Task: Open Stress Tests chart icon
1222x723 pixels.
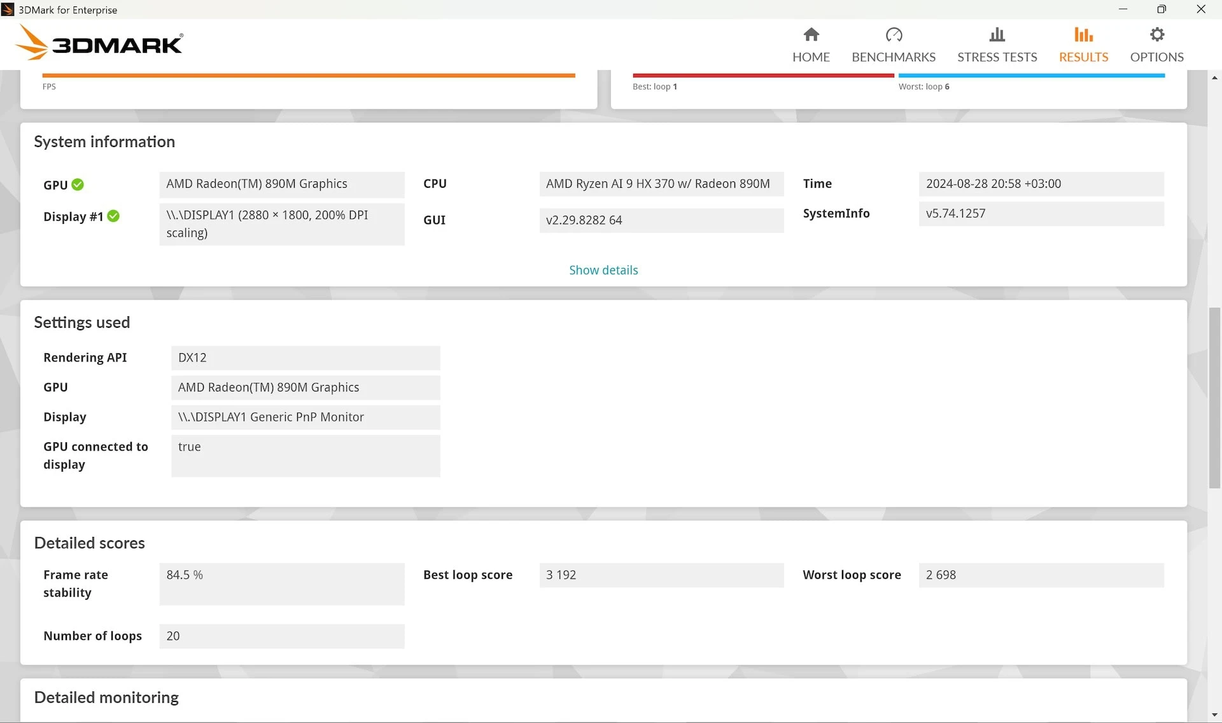Action: (997, 34)
